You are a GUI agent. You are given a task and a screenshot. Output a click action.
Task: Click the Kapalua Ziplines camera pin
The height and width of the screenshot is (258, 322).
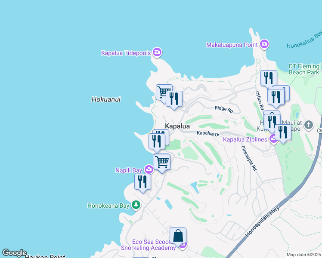click(x=273, y=139)
